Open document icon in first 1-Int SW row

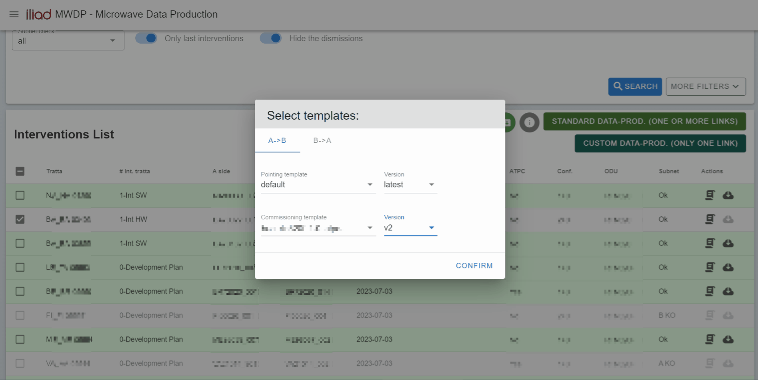(x=710, y=195)
